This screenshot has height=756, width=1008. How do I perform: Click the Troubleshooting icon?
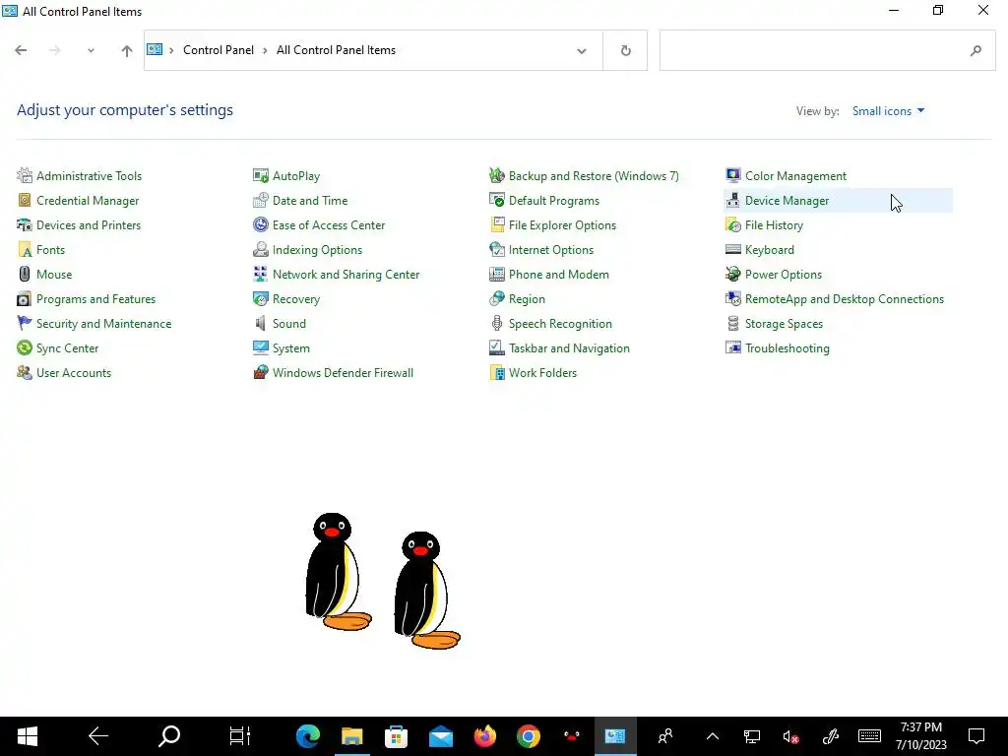click(x=732, y=347)
